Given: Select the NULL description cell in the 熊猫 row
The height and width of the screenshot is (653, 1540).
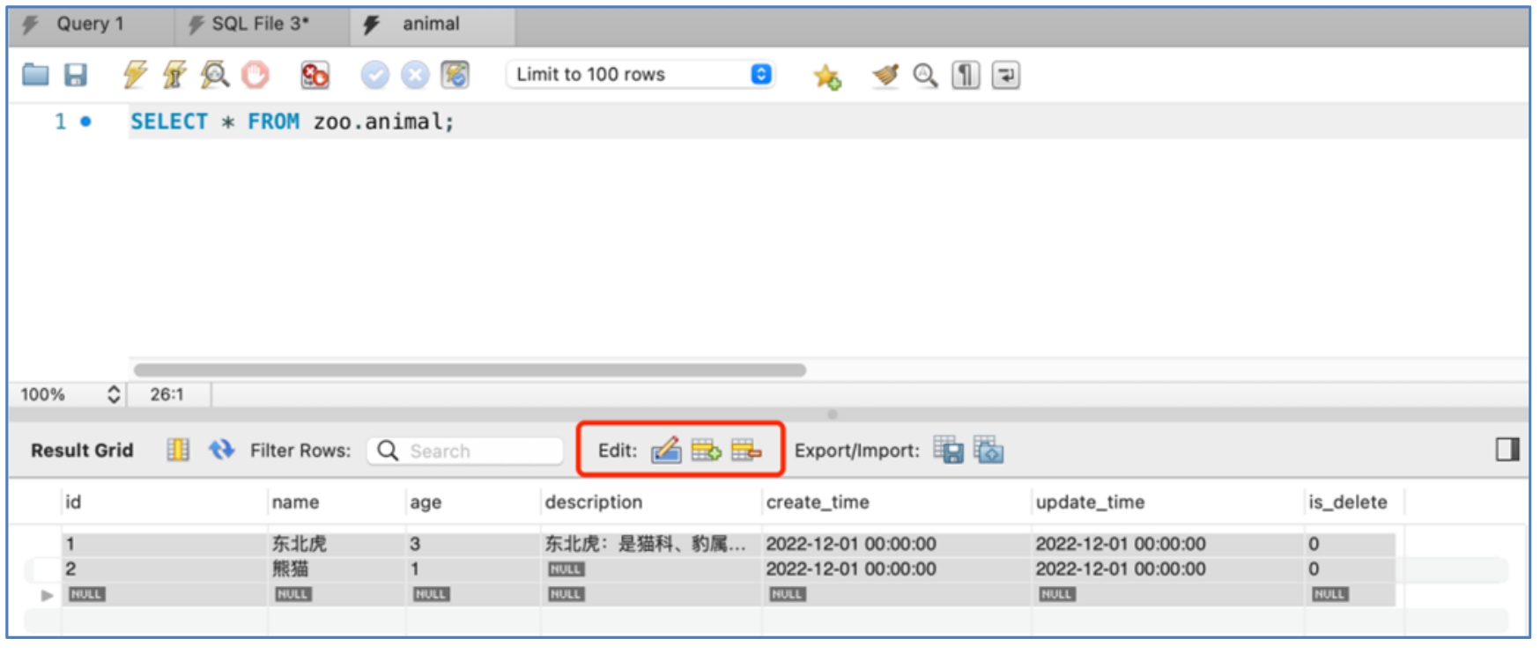Looking at the screenshot, I should [x=651, y=569].
